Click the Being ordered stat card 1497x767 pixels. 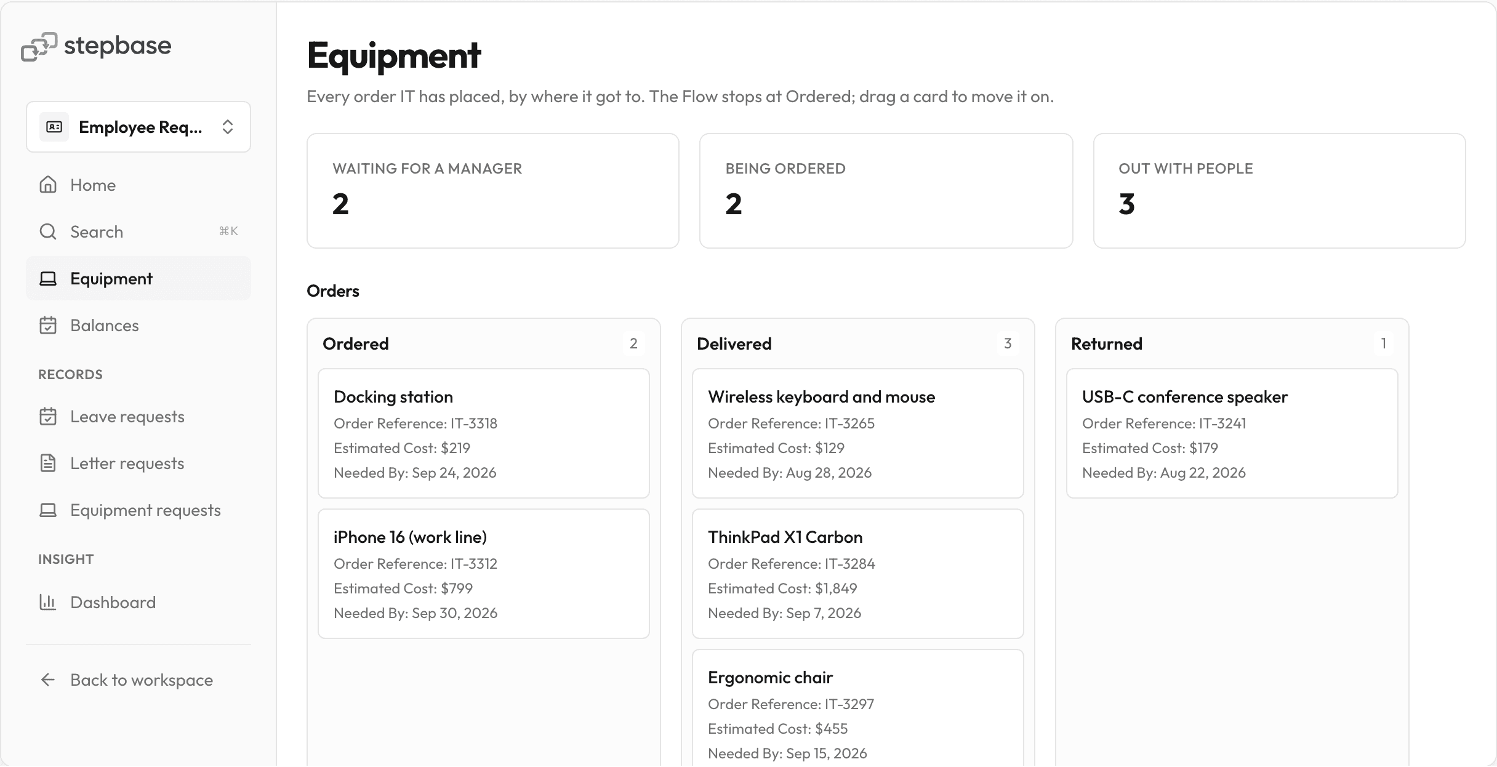coord(886,191)
